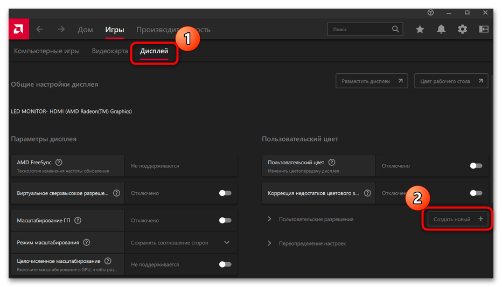Viewport: 502px width, 287px height.
Task: Maximize the AMD Software window
Action: click(x=467, y=12)
